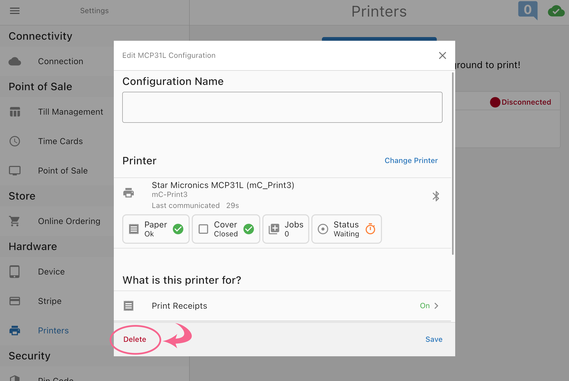Expand Print Receipts chevron arrow

tap(436, 306)
